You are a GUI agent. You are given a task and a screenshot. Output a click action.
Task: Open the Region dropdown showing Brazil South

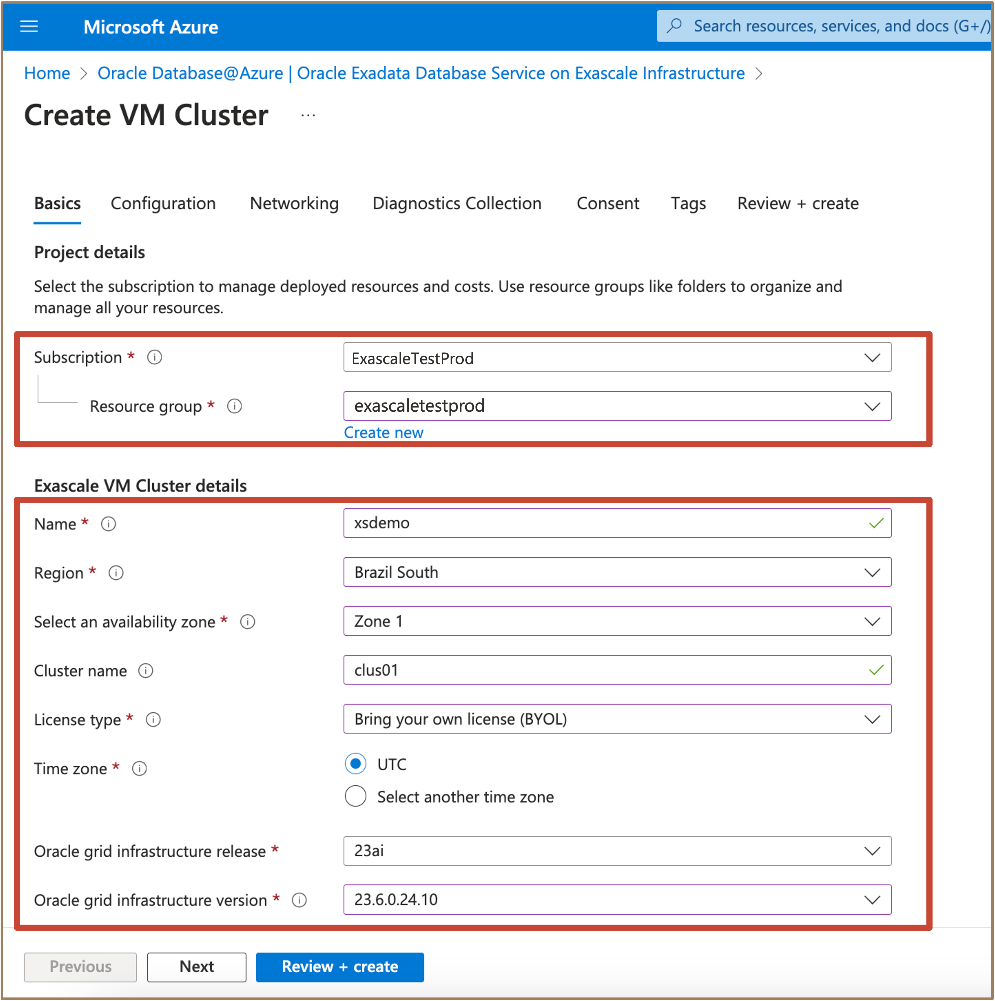click(x=617, y=572)
